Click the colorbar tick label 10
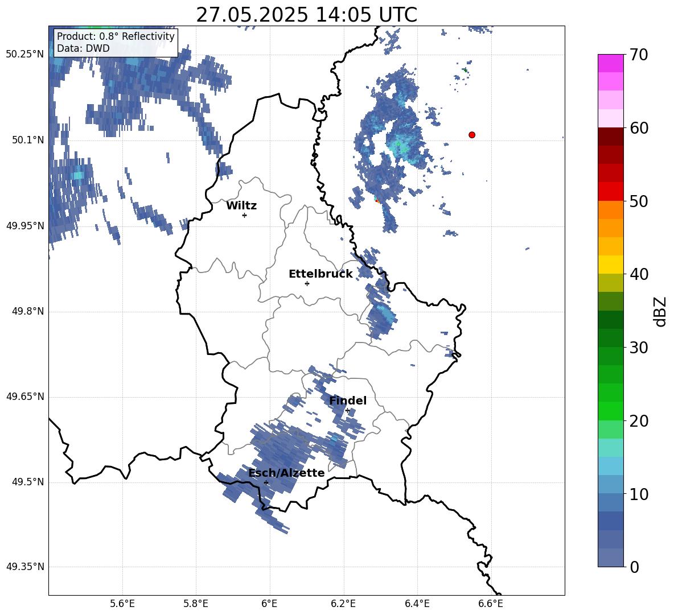This screenshot has width=674, height=615. click(x=639, y=494)
